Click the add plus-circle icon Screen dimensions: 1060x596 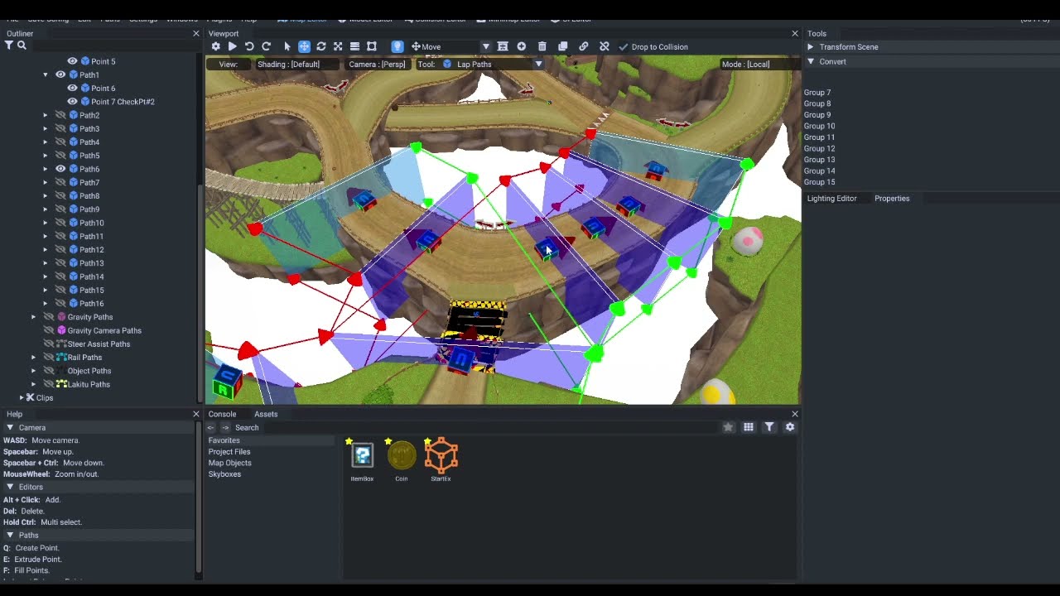[x=521, y=47]
